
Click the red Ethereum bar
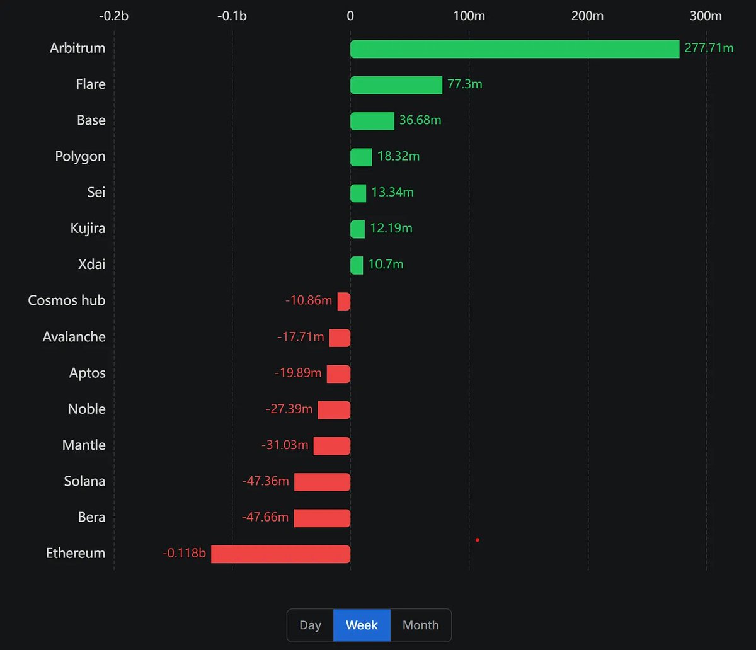pos(280,554)
